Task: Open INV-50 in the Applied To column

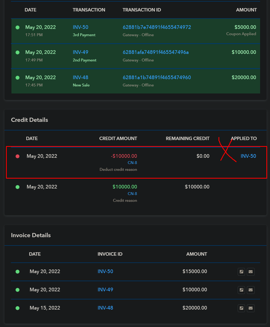Action: 248,156
